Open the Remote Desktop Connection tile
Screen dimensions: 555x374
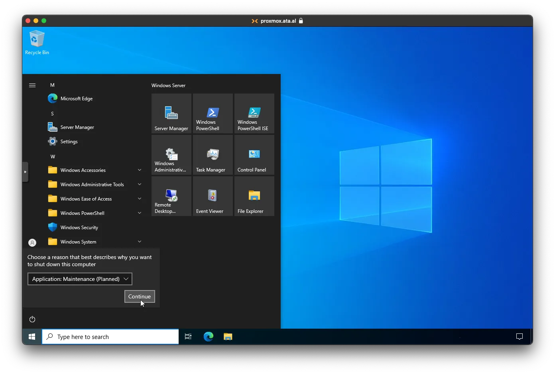(172, 196)
